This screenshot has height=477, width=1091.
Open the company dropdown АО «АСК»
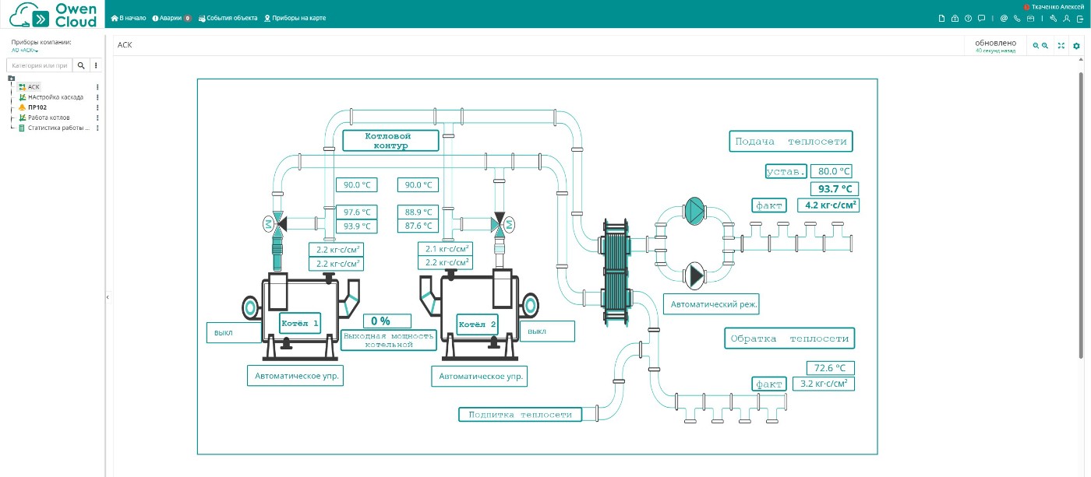pos(25,51)
